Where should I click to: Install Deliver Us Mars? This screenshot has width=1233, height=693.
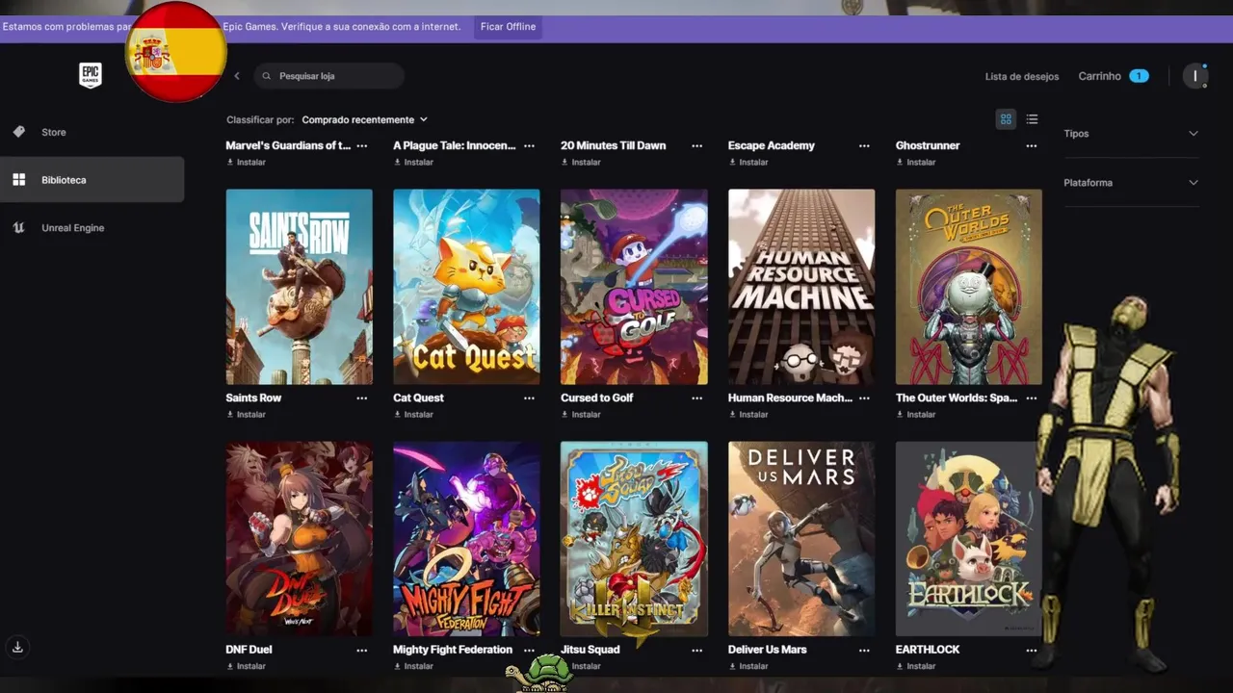[x=748, y=666]
